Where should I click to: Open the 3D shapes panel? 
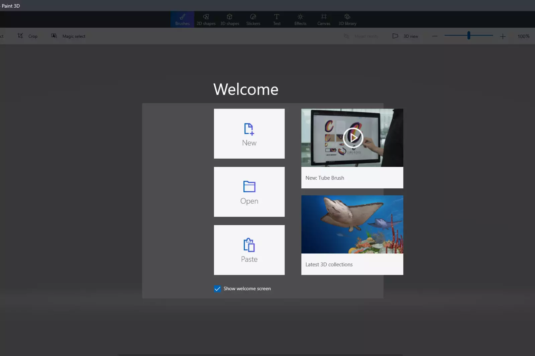click(230, 19)
